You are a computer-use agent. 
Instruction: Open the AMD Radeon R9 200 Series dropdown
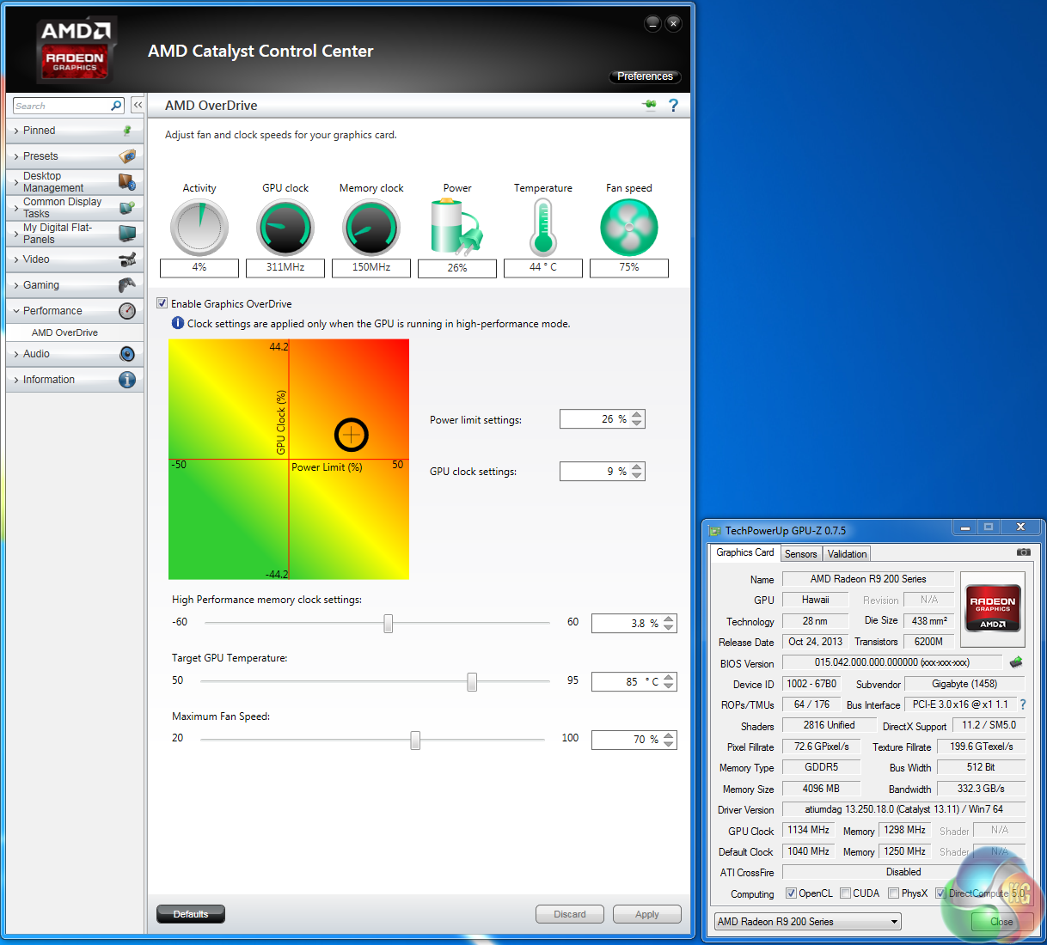click(x=807, y=922)
